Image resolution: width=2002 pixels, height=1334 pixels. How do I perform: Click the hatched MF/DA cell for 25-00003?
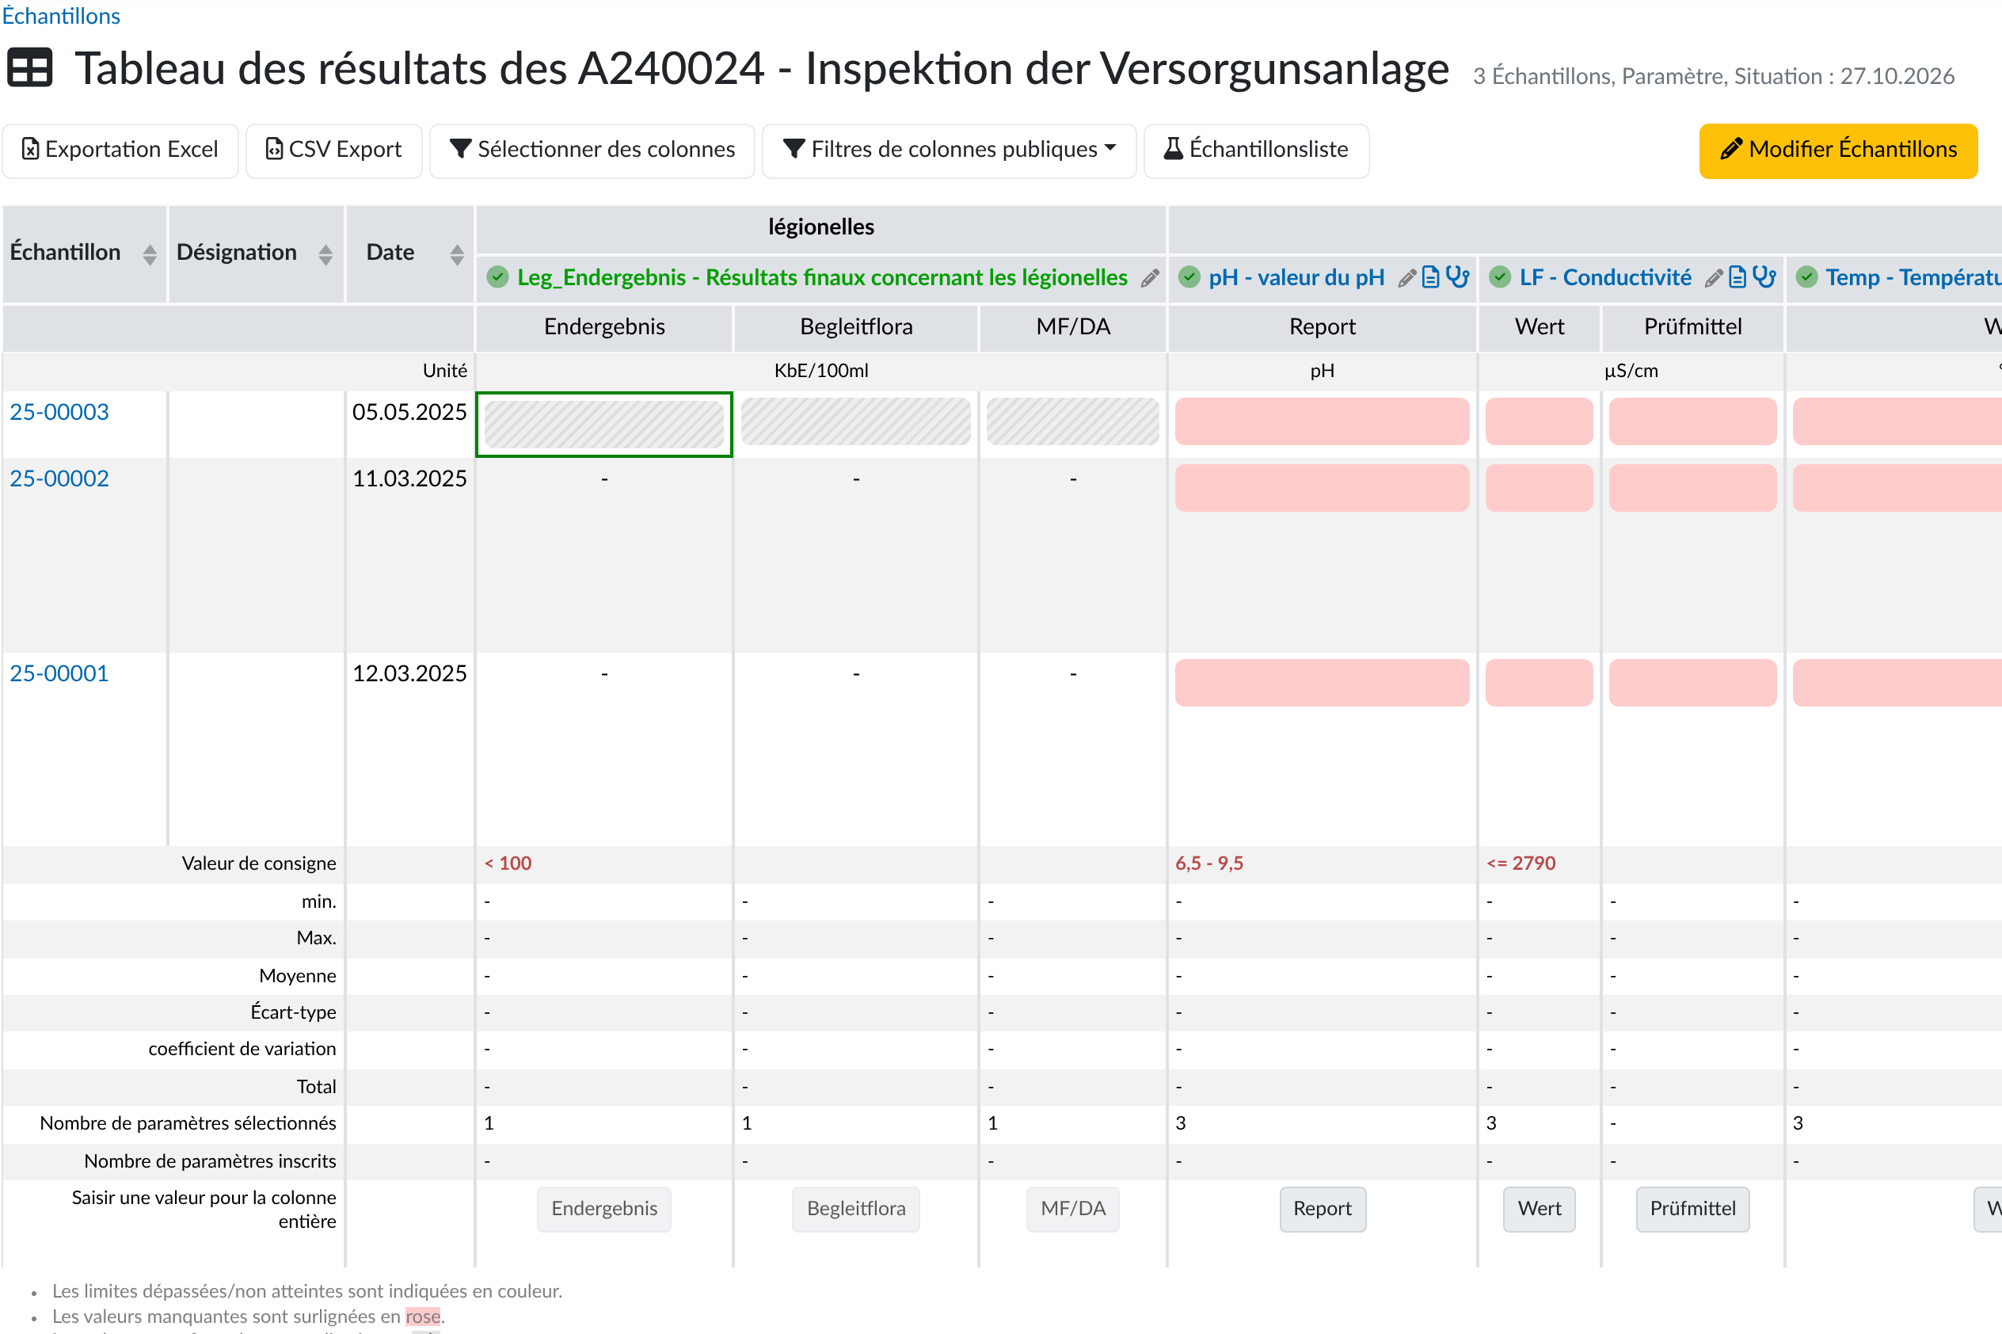pyautogui.click(x=1072, y=422)
